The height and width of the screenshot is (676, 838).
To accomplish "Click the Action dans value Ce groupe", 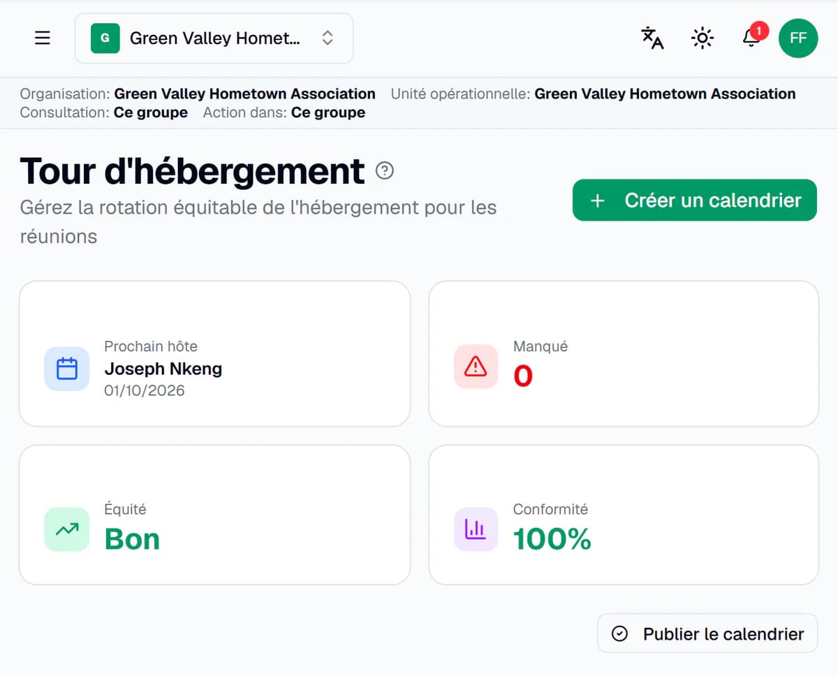I will [328, 112].
